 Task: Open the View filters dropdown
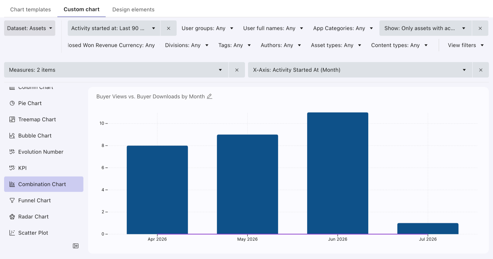466,45
